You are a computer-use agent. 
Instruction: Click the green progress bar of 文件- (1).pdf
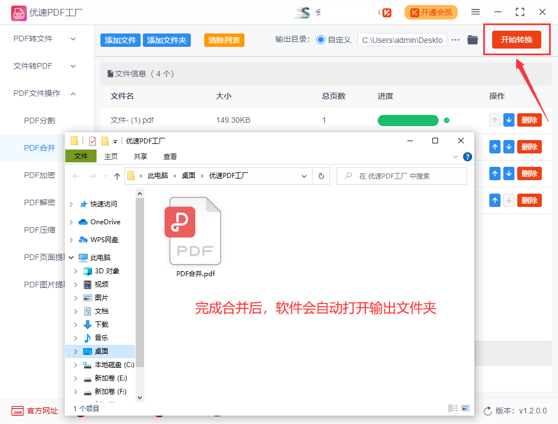coord(408,121)
